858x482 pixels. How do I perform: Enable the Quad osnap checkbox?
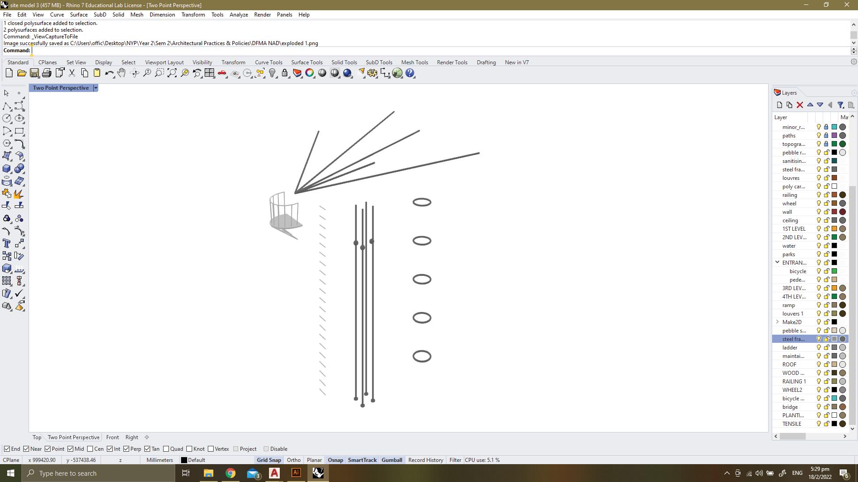166,449
